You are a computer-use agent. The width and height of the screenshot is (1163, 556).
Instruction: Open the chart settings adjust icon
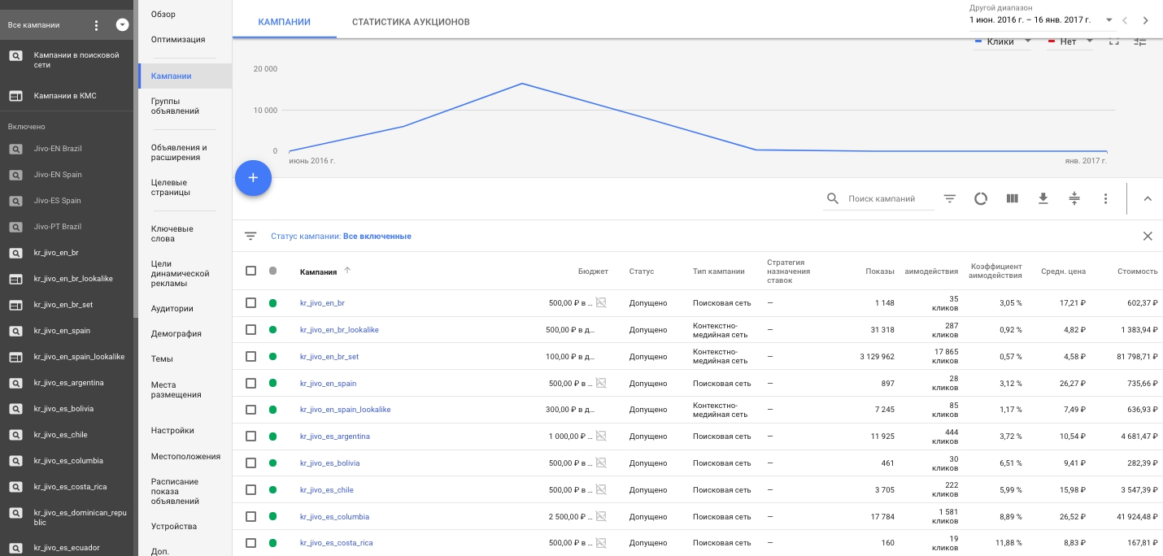pyautogui.click(x=1139, y=41)
